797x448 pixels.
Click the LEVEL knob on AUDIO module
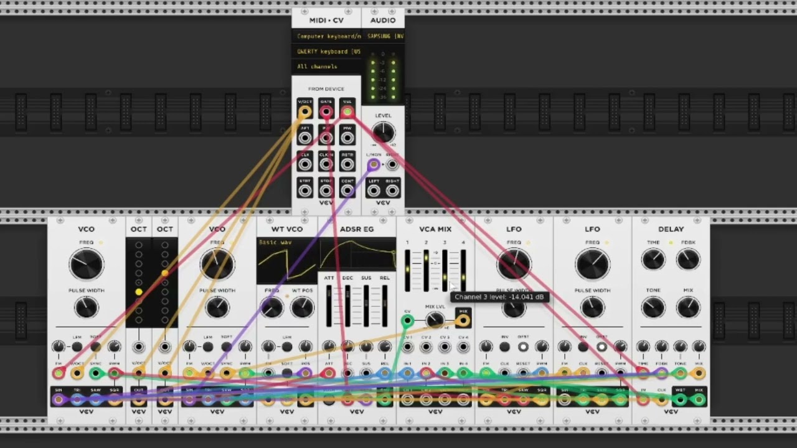click(384, 132)
